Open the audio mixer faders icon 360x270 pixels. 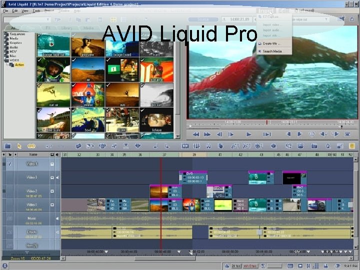tap(197, 146)
